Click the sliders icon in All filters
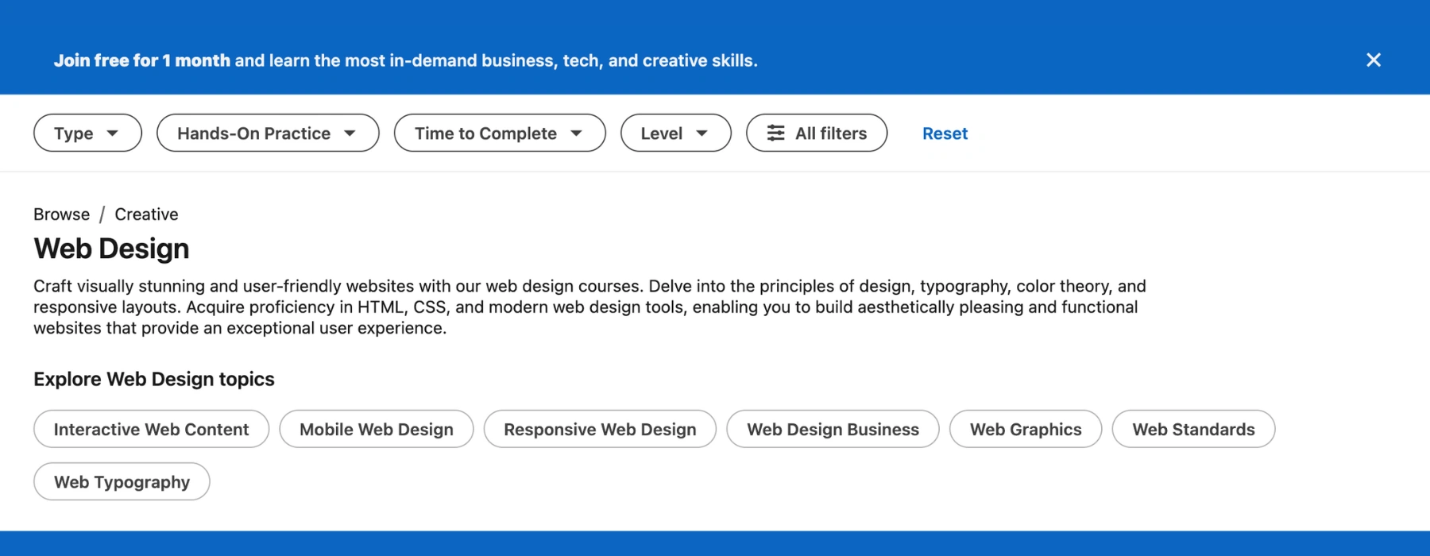 tap(775, 133)
